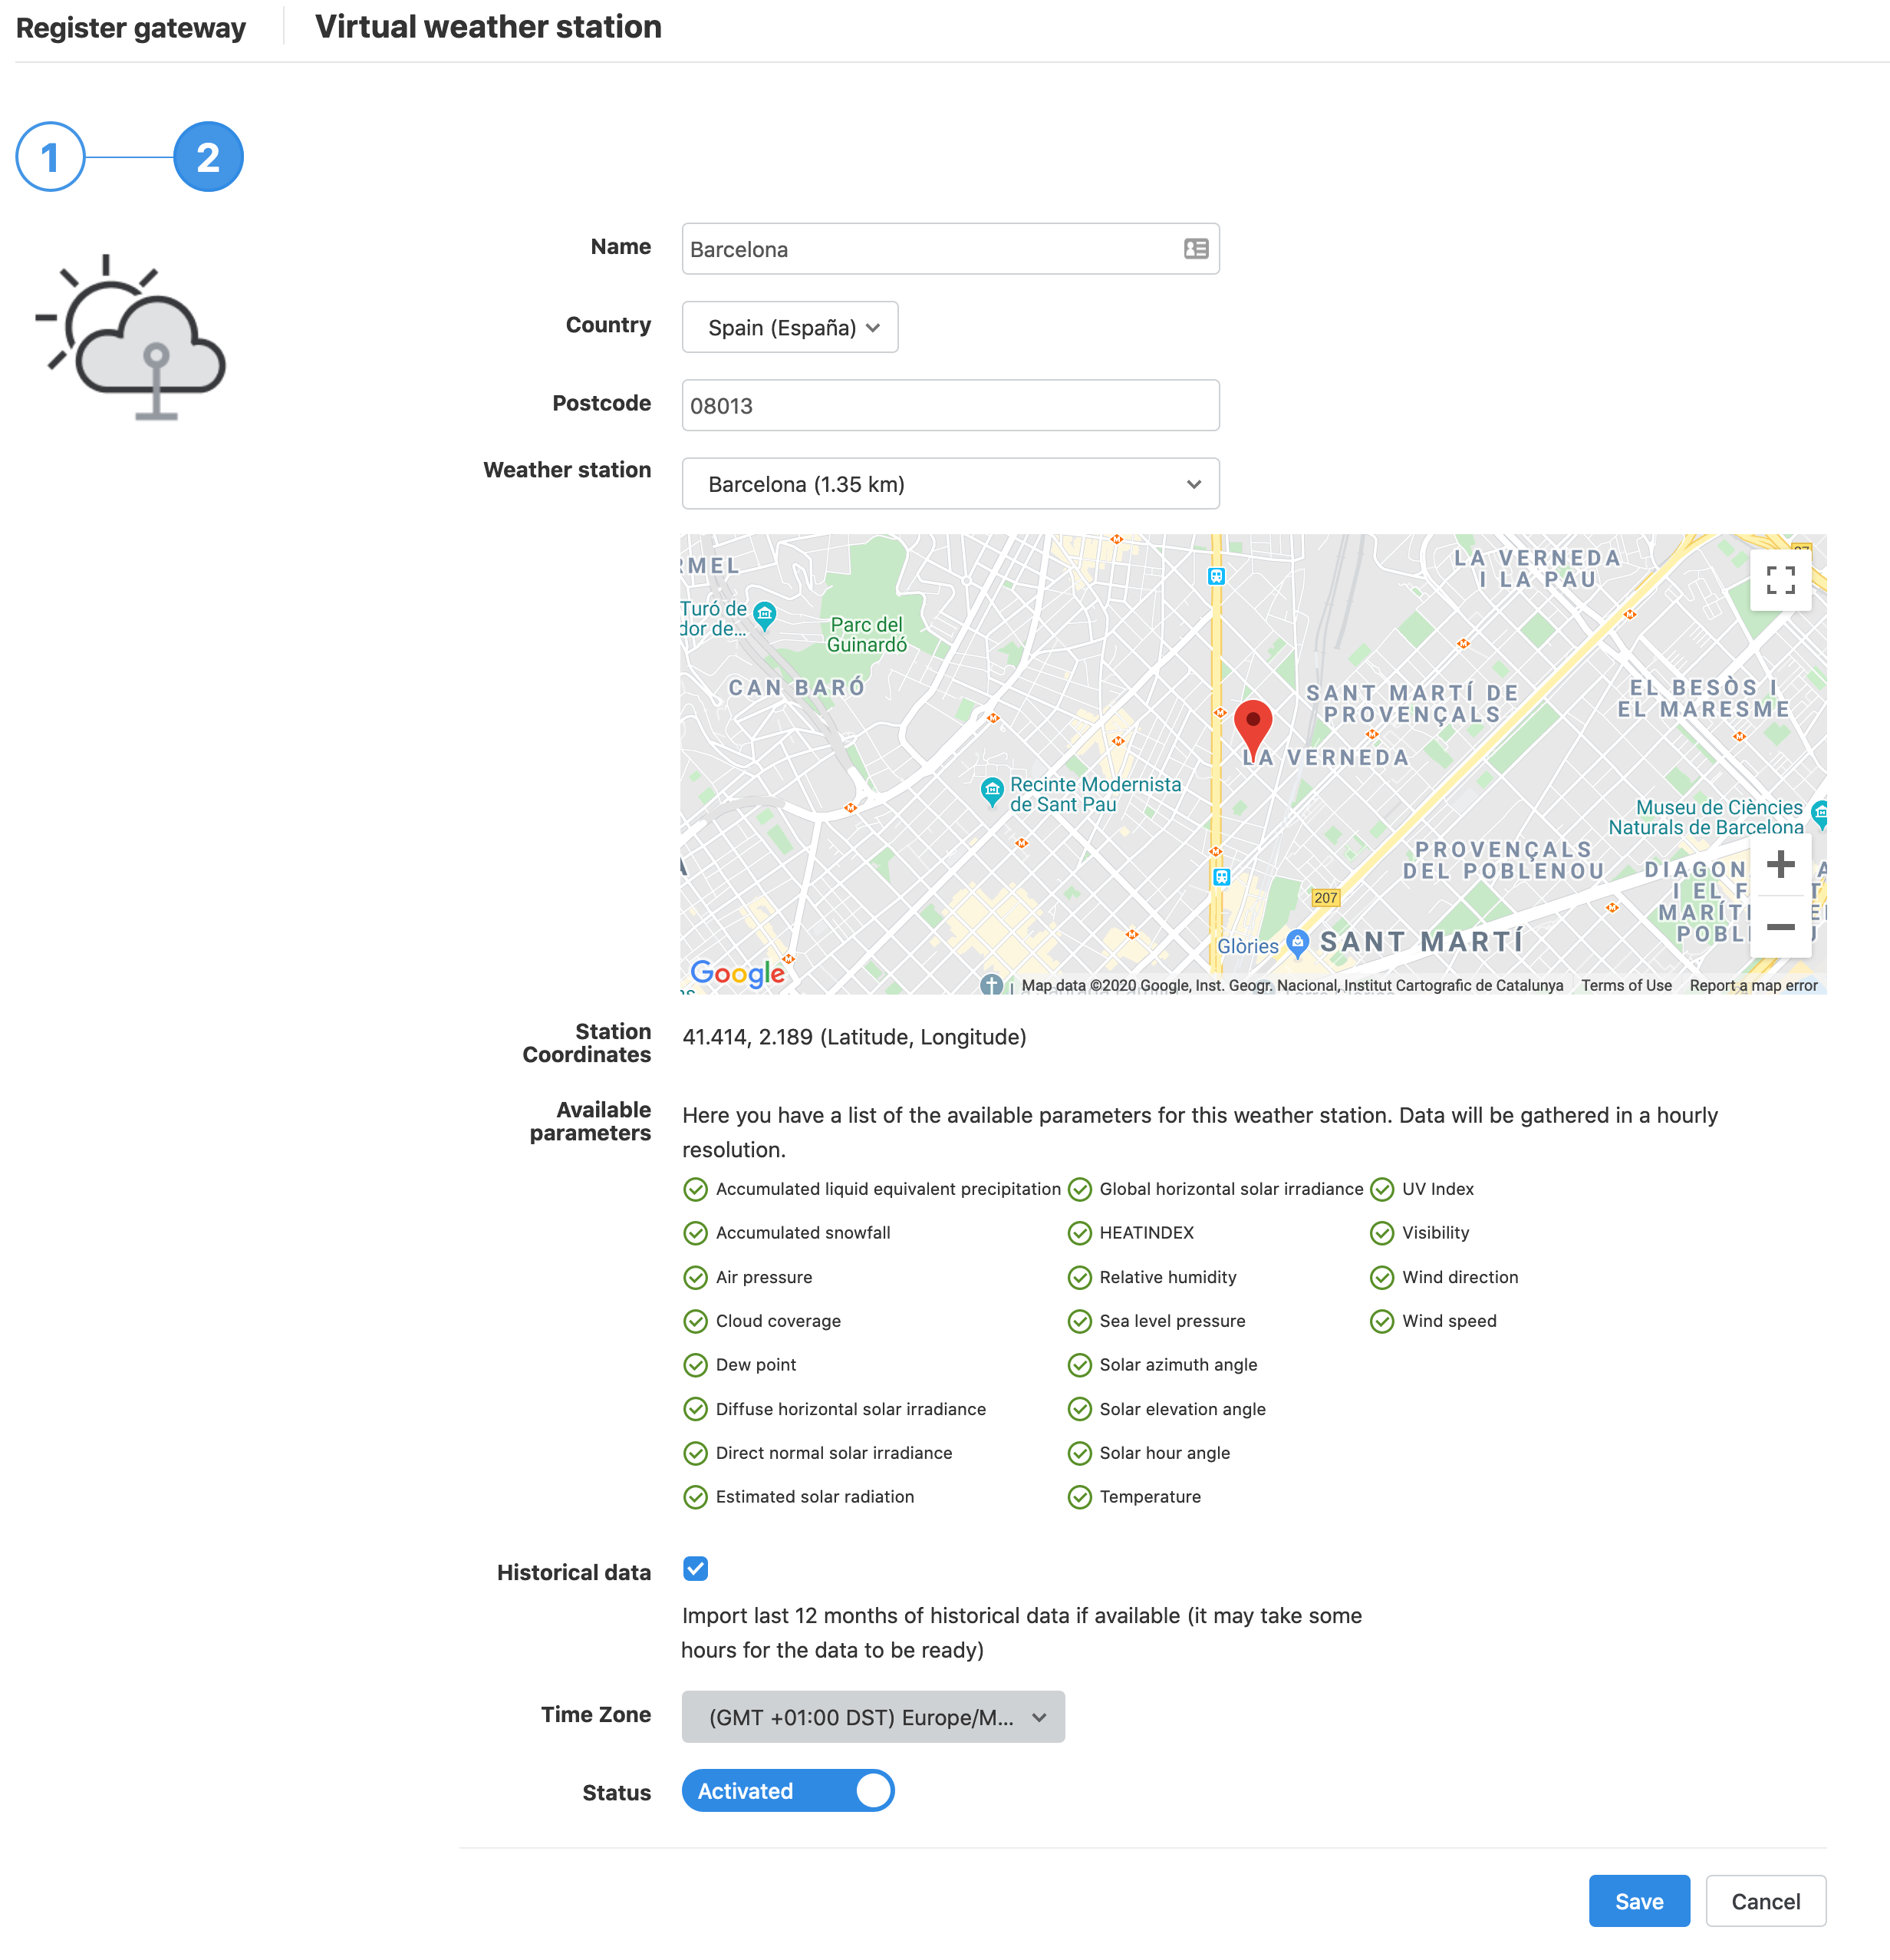Click the LA VERNEDA I LA PAU map label
Screen dimensions: 1890x1960
[1536, 568]
